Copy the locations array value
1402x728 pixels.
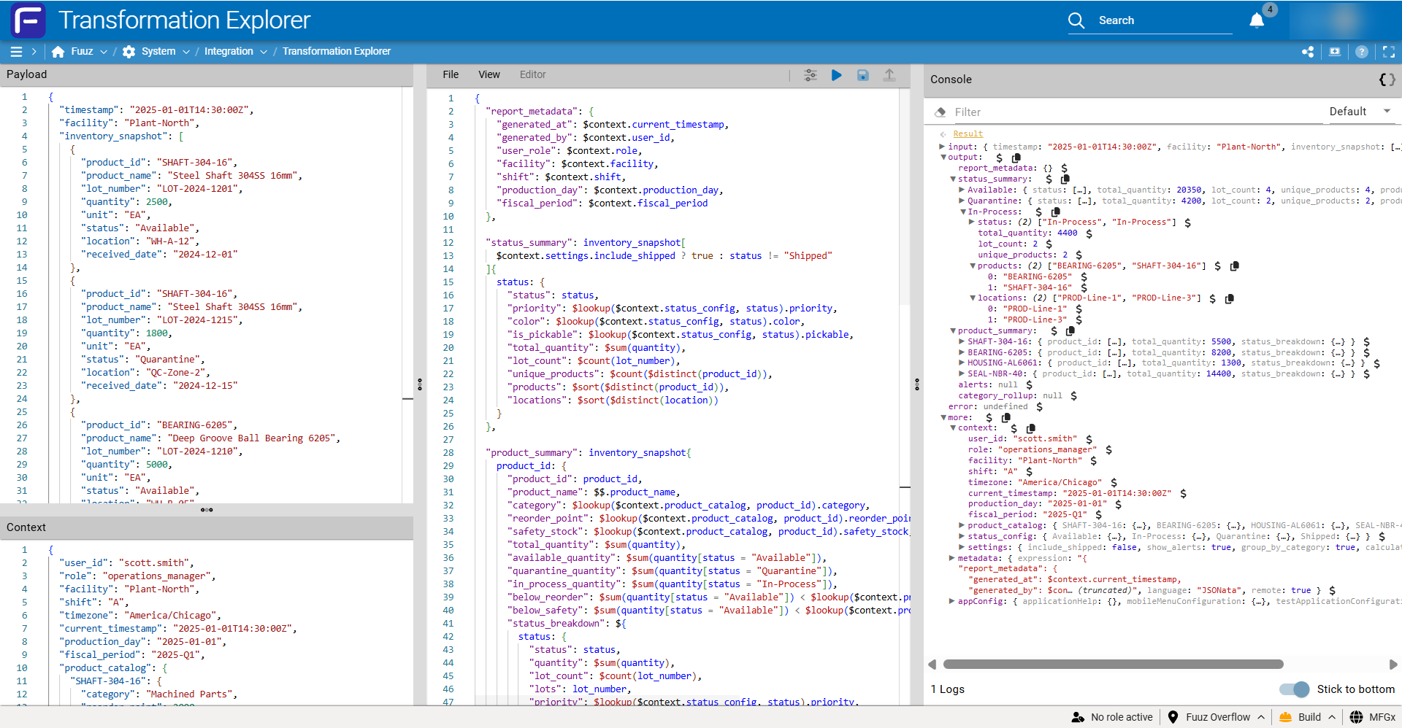(x=1229, y=298)
